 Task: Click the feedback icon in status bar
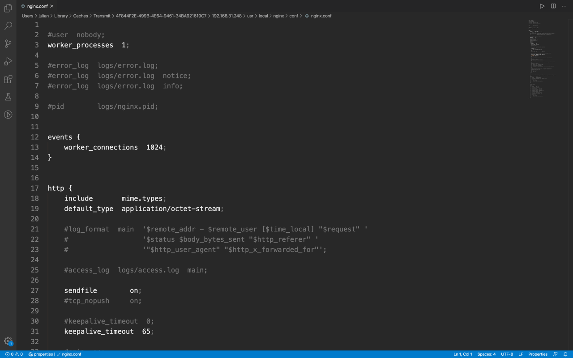coord(556,354)
